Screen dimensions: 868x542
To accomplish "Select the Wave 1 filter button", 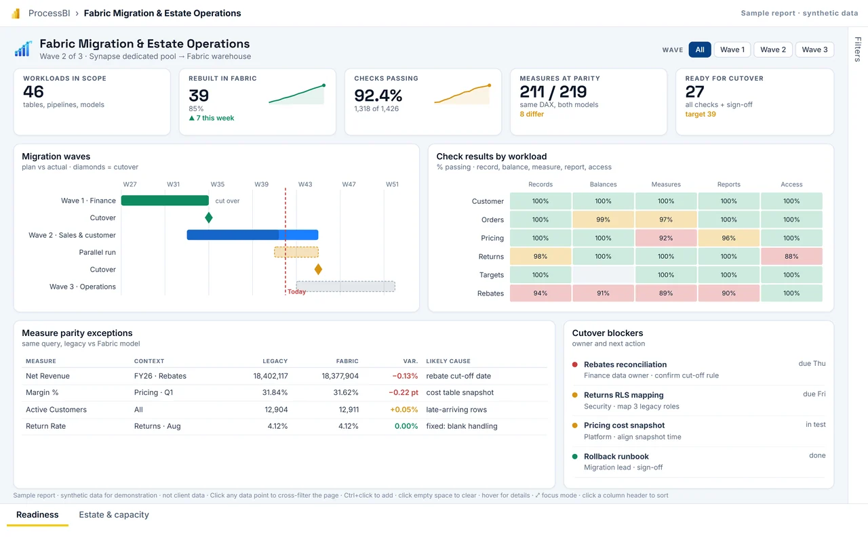I will (732, 49).
